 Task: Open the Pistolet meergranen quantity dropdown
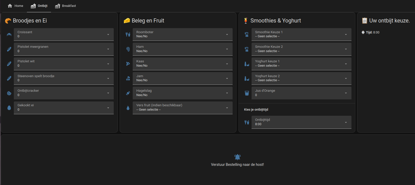[x=64, y=49]
